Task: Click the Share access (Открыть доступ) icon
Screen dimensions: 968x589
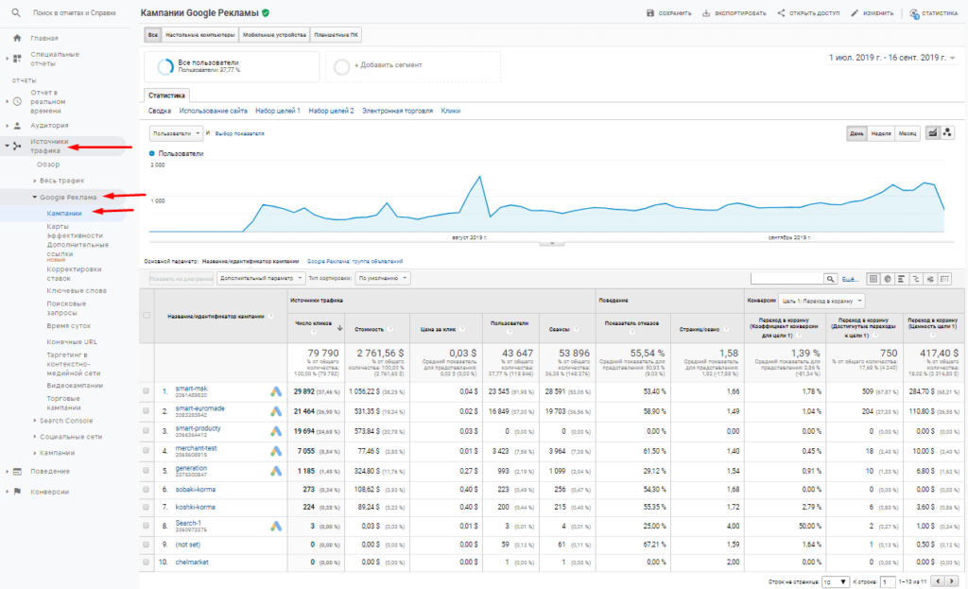Action: 781,13
